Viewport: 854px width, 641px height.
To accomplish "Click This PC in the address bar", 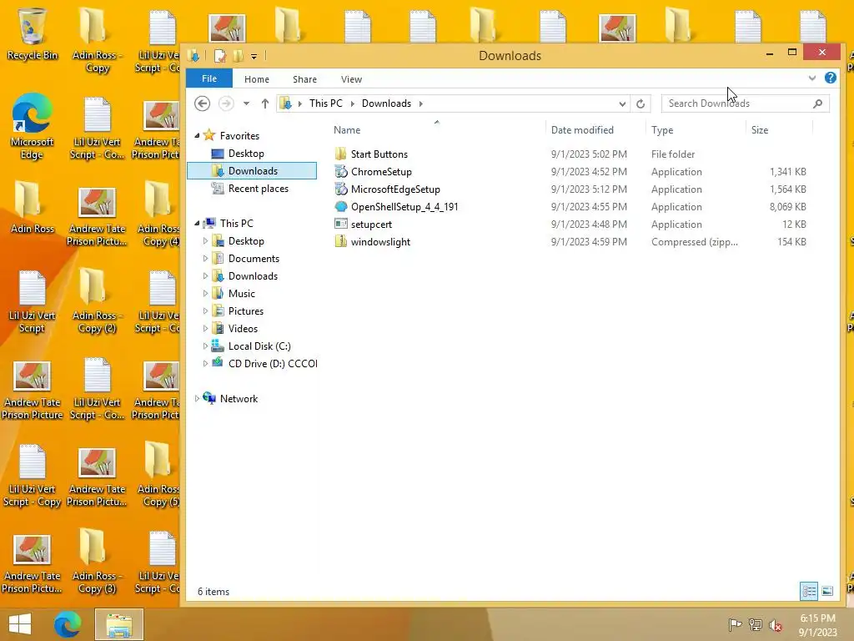I will (x=326, y=103).
